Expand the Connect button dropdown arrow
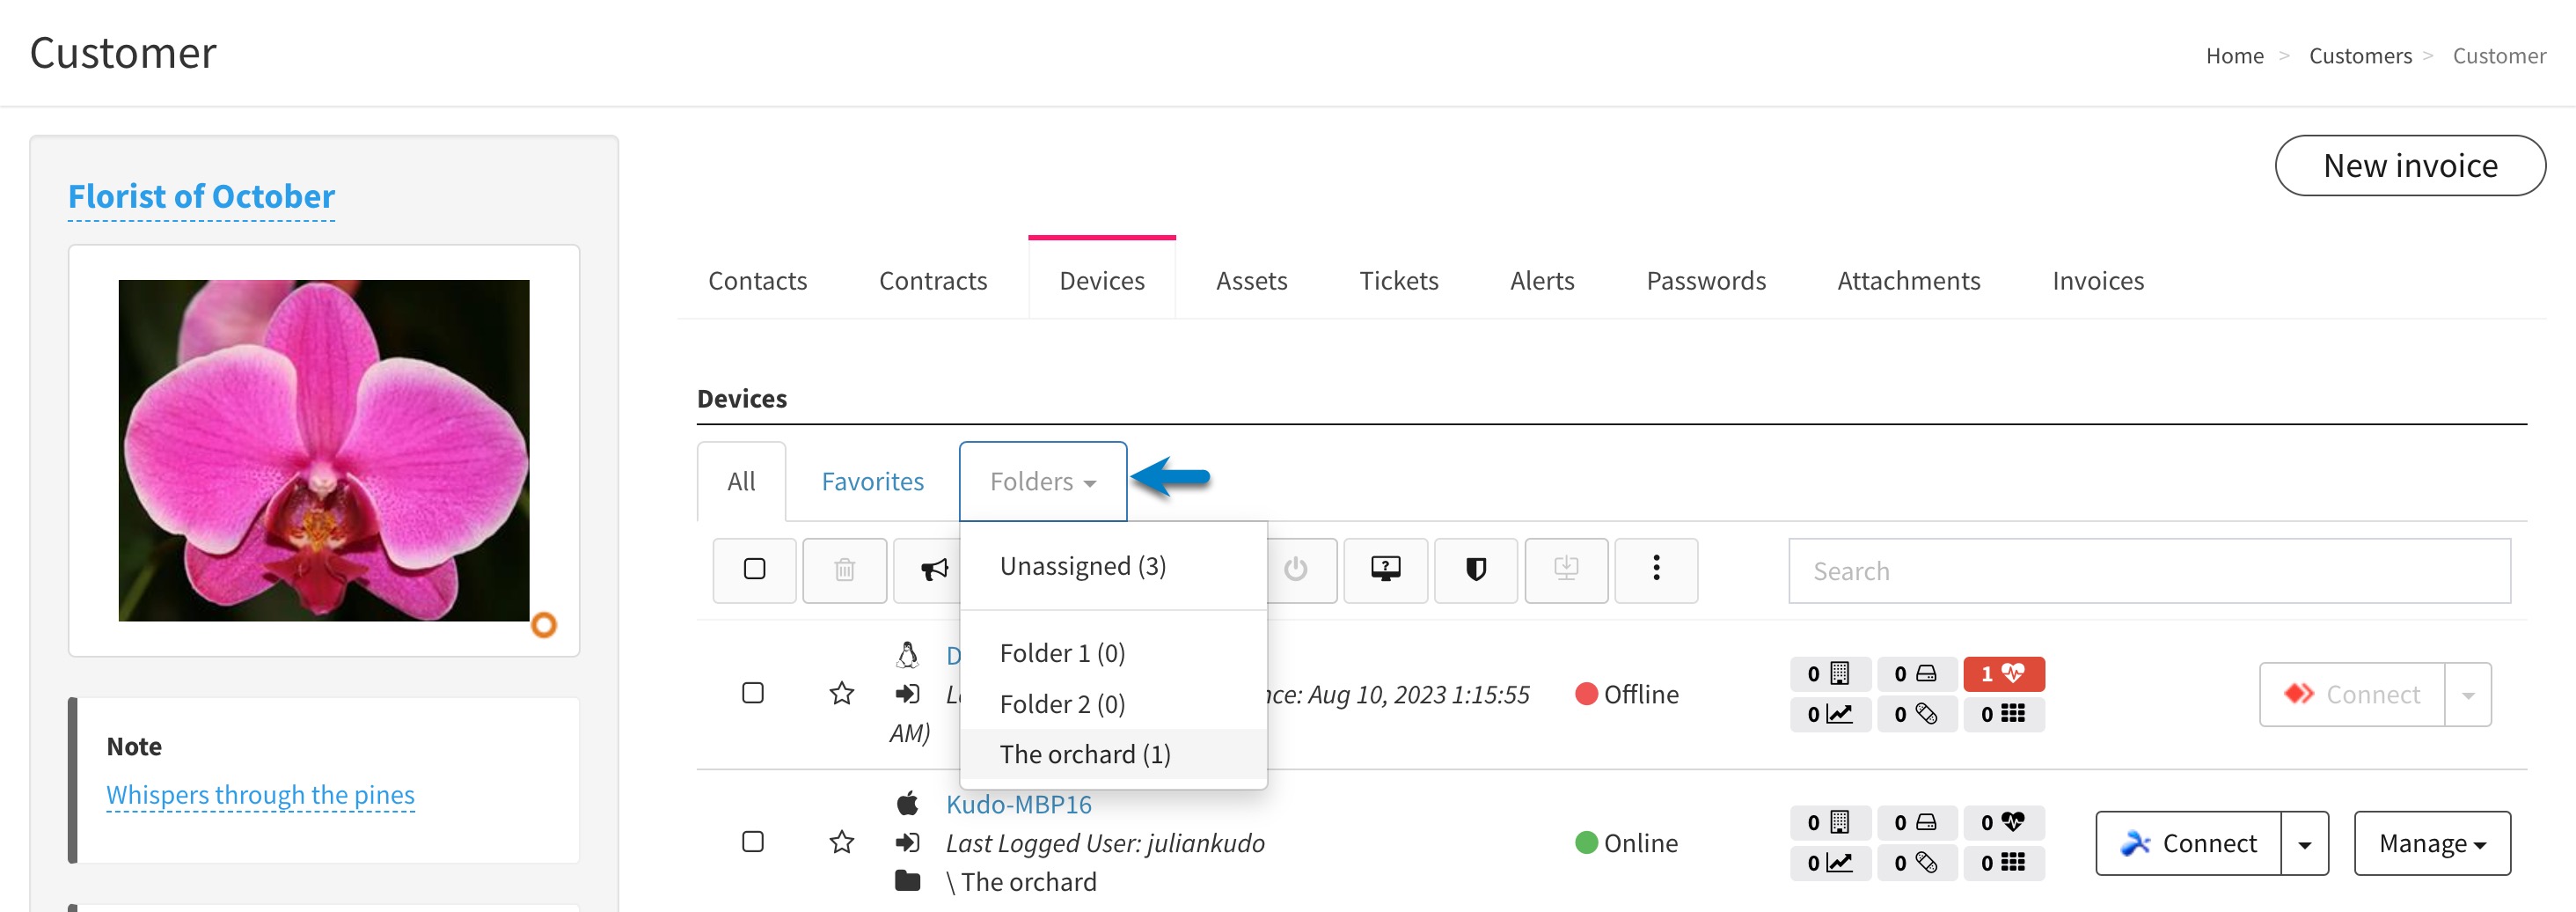This screenshot has height=912, width=2576. 2304,843
